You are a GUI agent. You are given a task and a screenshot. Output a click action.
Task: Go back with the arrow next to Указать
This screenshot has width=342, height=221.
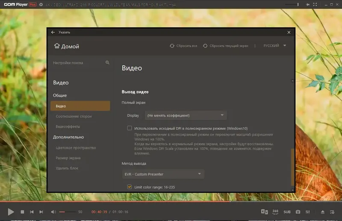pyautogui.click(x=53, y=32)
